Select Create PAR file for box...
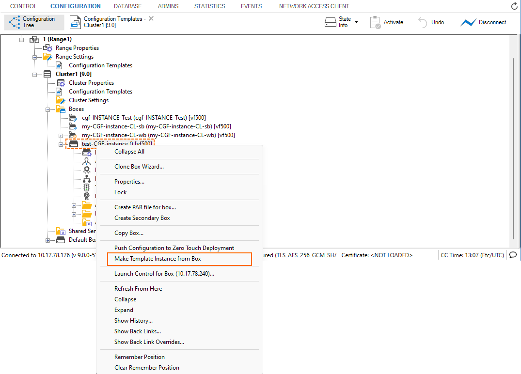This screenshot has width=521, height=374. (179, 207)
